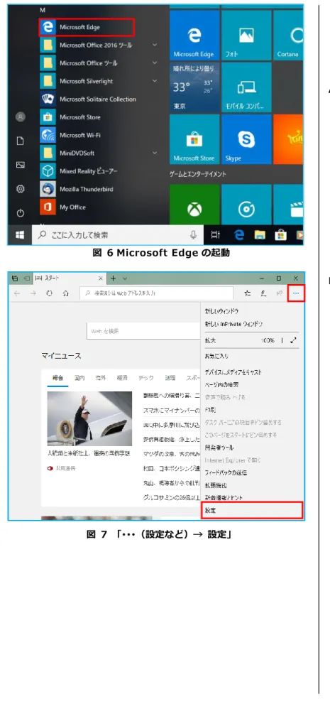Open お気に入り from the Edge menu
The width and height of the screenshot is (330, 726).
point(216,357)
